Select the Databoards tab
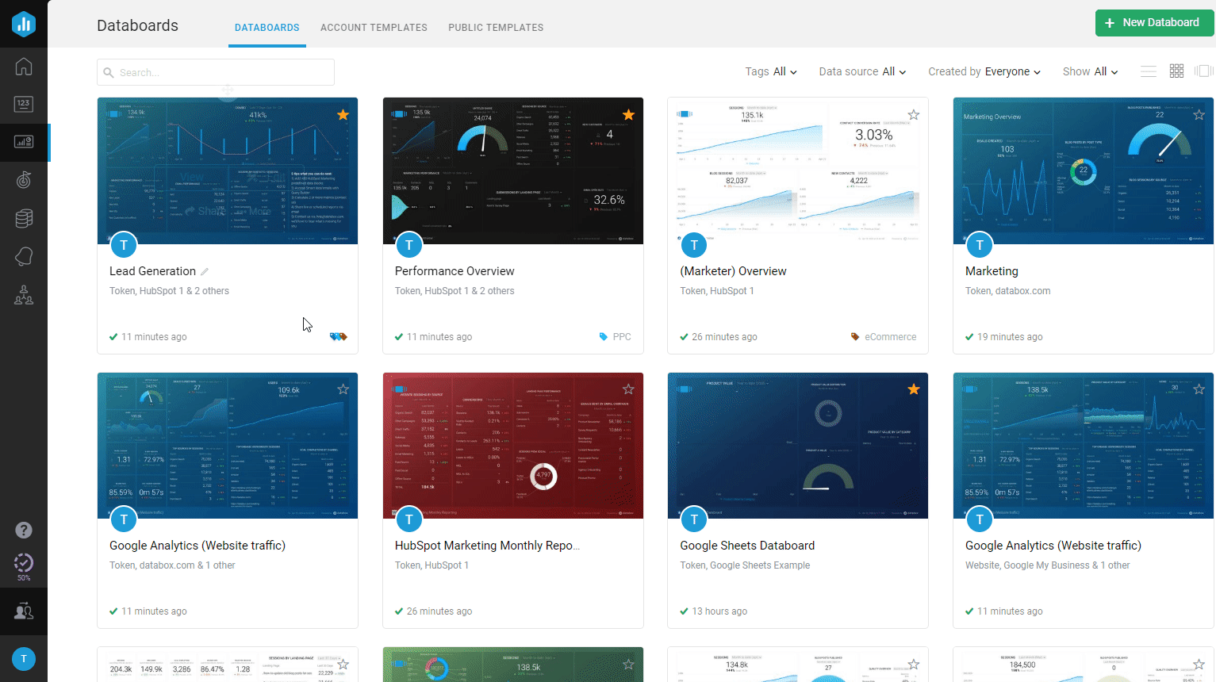The image size is (1216, 682). click(x=267, y=28)
